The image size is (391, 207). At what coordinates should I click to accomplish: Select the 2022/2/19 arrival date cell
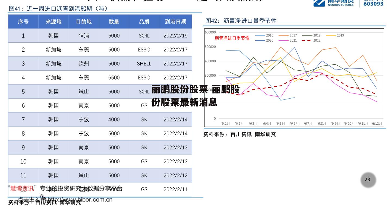175,36
